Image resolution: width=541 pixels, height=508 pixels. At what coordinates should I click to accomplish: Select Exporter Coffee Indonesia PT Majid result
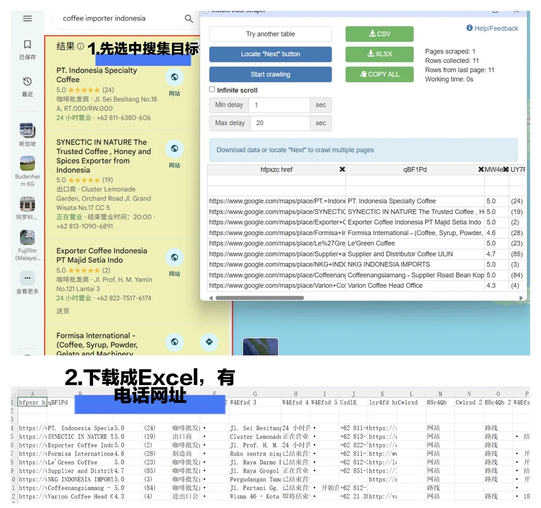(102, 255)
